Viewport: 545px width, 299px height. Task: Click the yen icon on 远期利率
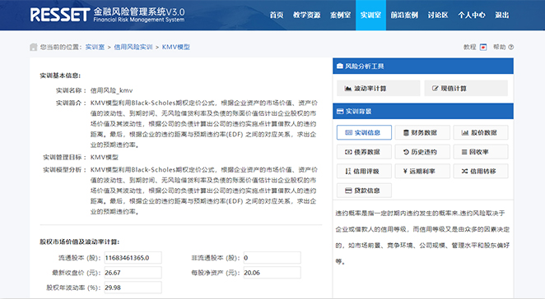tap(405, 171)
